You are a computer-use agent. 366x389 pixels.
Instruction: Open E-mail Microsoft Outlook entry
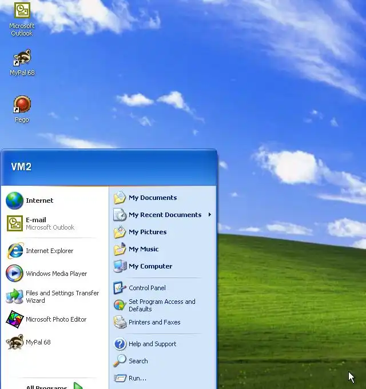click(55, 223)
